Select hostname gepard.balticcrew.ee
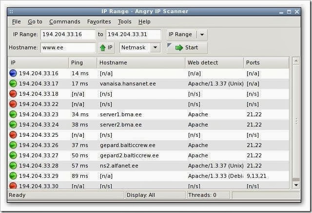 pos(128,145)
